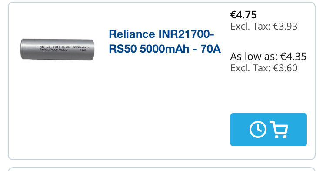323x171 pixels.
Task: Open the Reliance INR21700-RS50 battery thumbnail
Action: [x=57, y=50]
